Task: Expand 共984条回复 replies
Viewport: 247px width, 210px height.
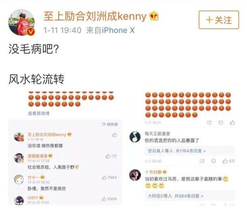Action: 175,196
